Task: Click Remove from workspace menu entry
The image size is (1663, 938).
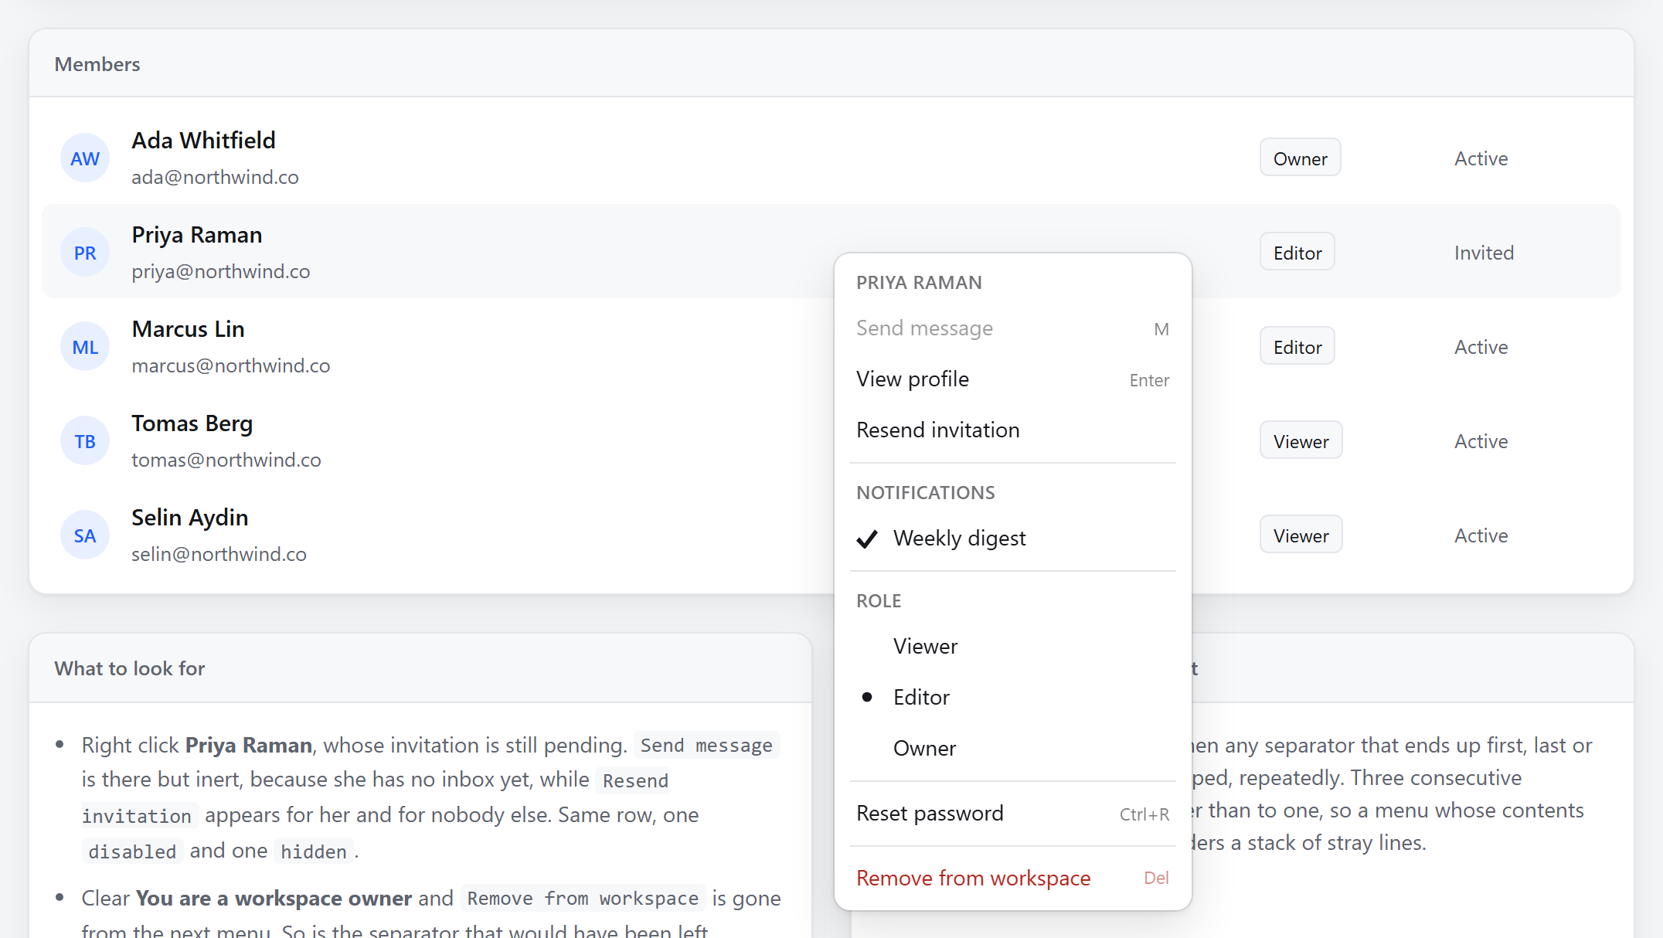Action: point(1012,879)
